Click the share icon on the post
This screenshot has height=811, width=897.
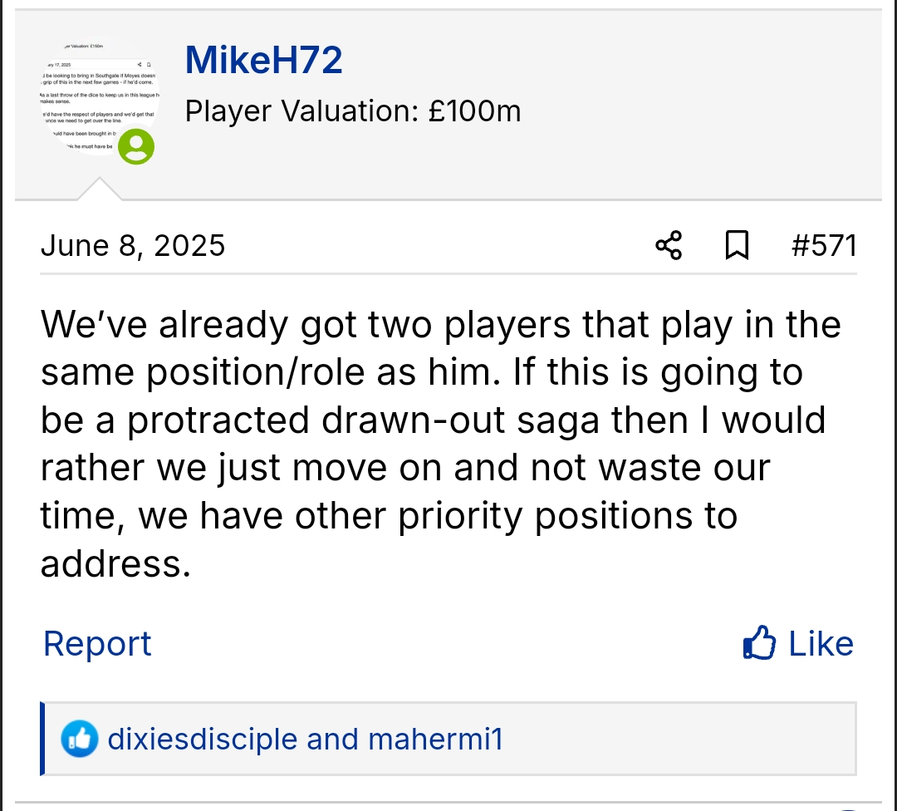coord(669,246)
